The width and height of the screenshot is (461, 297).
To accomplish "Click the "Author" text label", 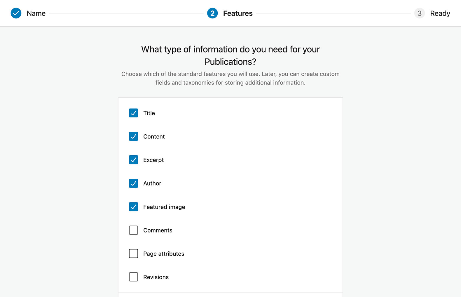I will click(x=152, y=183).
